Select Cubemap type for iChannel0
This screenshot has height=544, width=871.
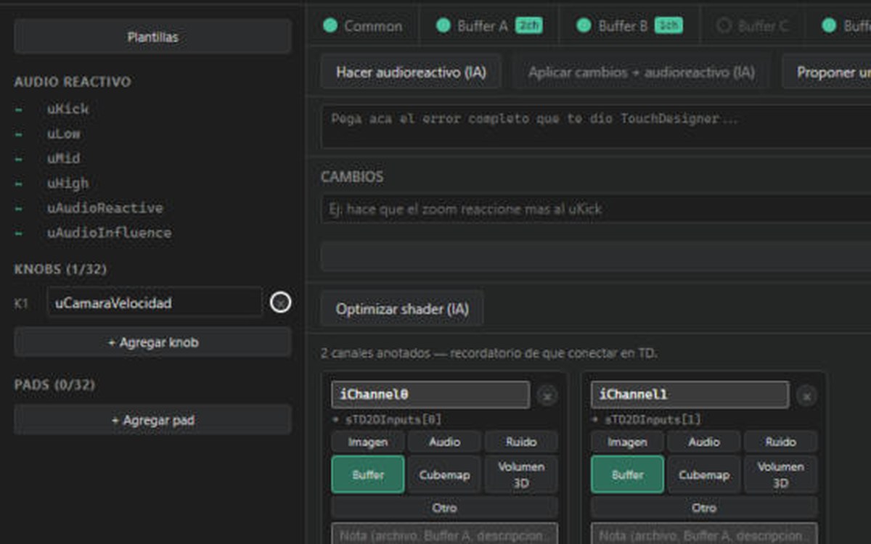444,474
